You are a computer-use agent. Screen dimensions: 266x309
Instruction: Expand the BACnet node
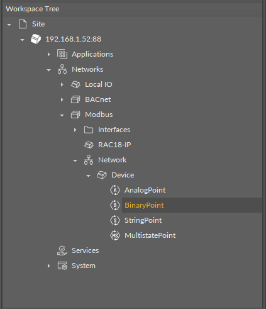tap(62, 99)
